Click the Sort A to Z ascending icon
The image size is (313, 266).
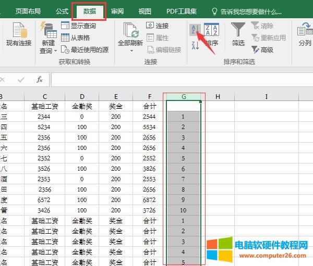point(195,30)
